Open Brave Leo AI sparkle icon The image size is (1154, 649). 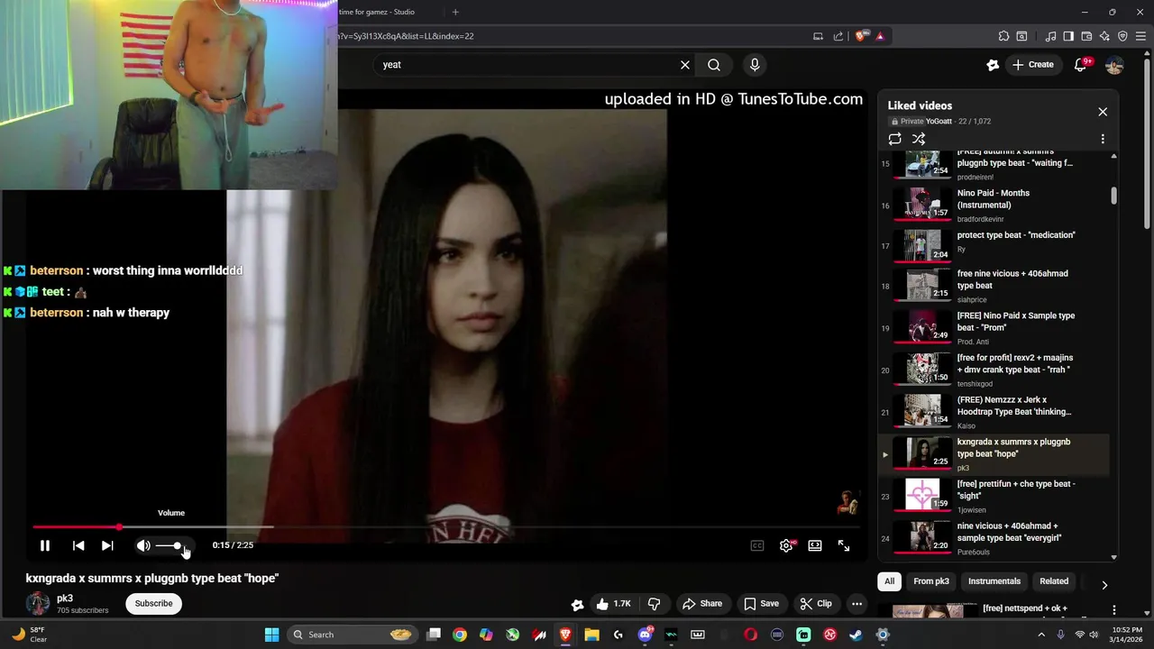1104,36
